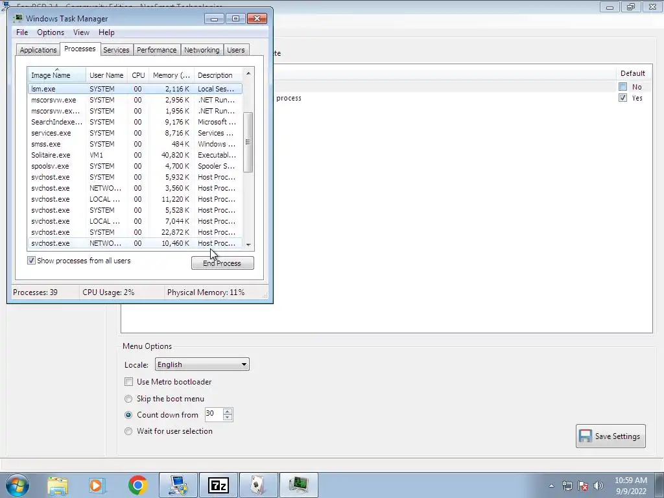Switch to the Users tab

point(236,50)
